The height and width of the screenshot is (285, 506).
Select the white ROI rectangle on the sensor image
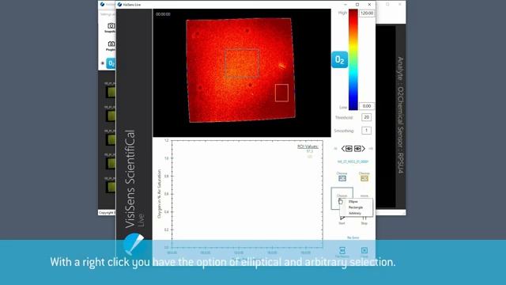(281, 93)
